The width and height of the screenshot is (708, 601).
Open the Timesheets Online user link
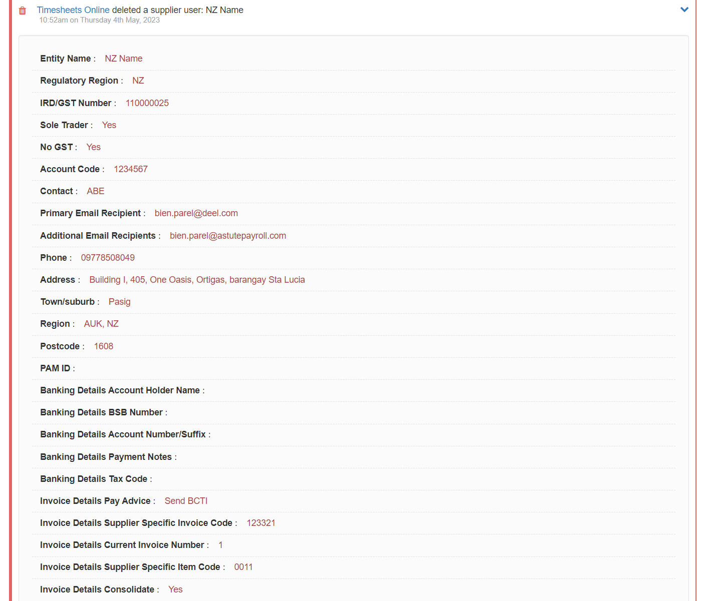tap(73, 10)
